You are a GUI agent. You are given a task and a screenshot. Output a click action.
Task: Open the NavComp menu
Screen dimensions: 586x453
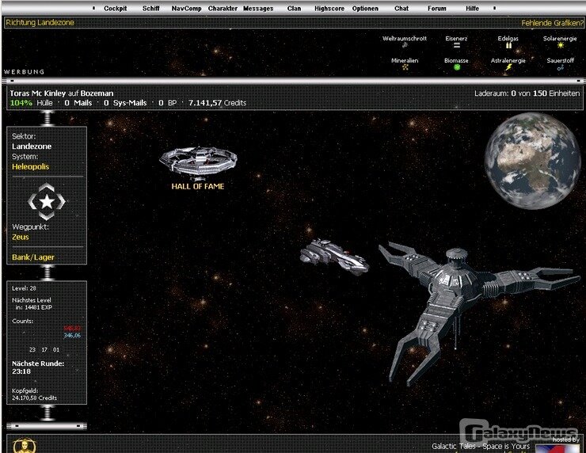pyautogui.click(x=185, y=9)
